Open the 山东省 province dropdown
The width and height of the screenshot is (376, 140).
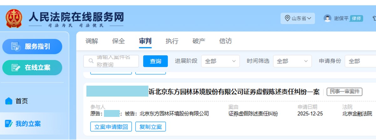coord(298,18)
